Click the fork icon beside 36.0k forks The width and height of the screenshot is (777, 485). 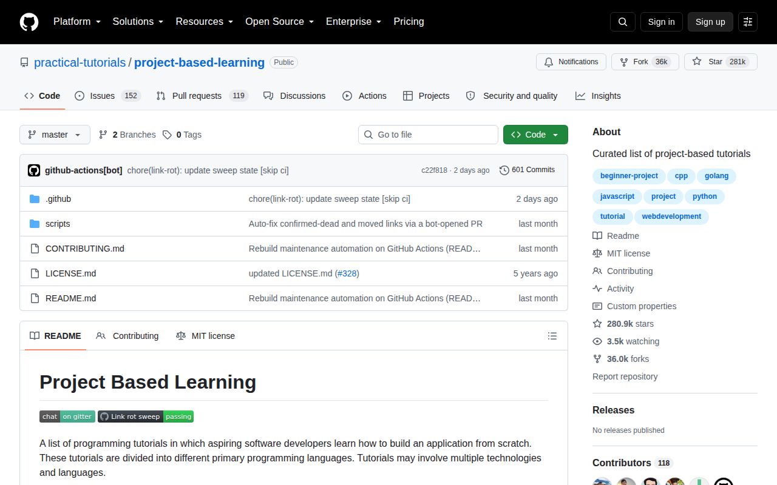[x=597, y=359]
